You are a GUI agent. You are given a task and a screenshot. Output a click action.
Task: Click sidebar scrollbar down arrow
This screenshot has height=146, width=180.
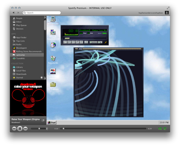(x=45, y=78)
